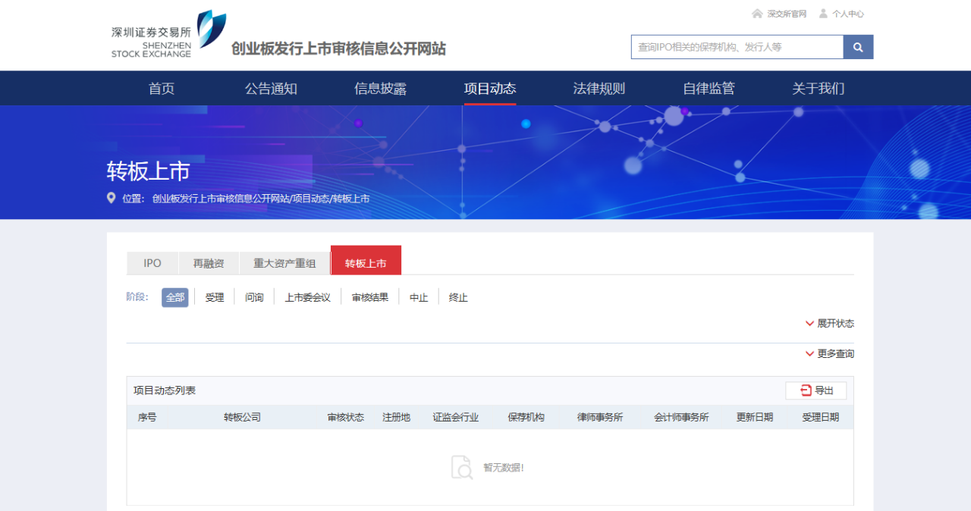Click the user icon for 个人中心
The height and width of the screenshot is (511, 971).
[823, 14]
